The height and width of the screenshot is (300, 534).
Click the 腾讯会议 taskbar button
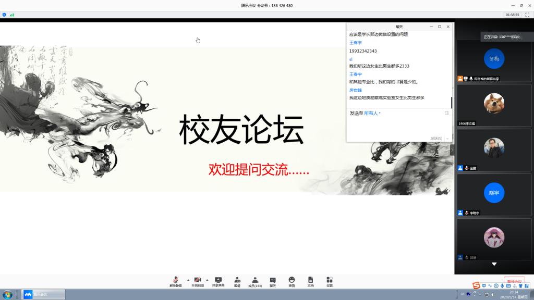pos(43,294)
